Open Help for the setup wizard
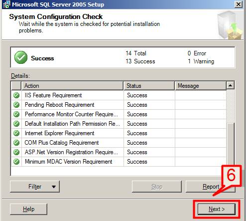 click(x=28, y=209)
